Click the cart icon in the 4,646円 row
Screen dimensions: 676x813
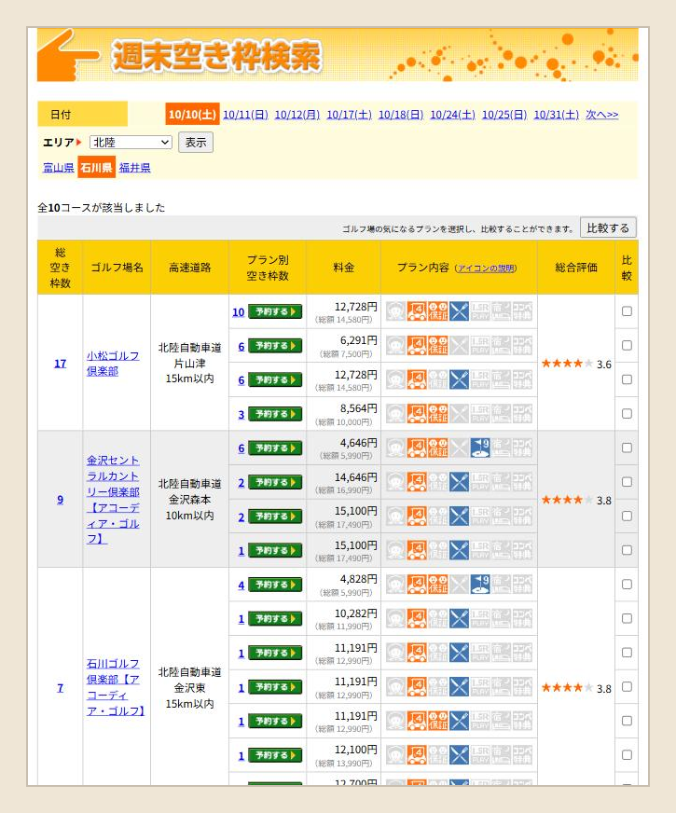coord(417,448)
